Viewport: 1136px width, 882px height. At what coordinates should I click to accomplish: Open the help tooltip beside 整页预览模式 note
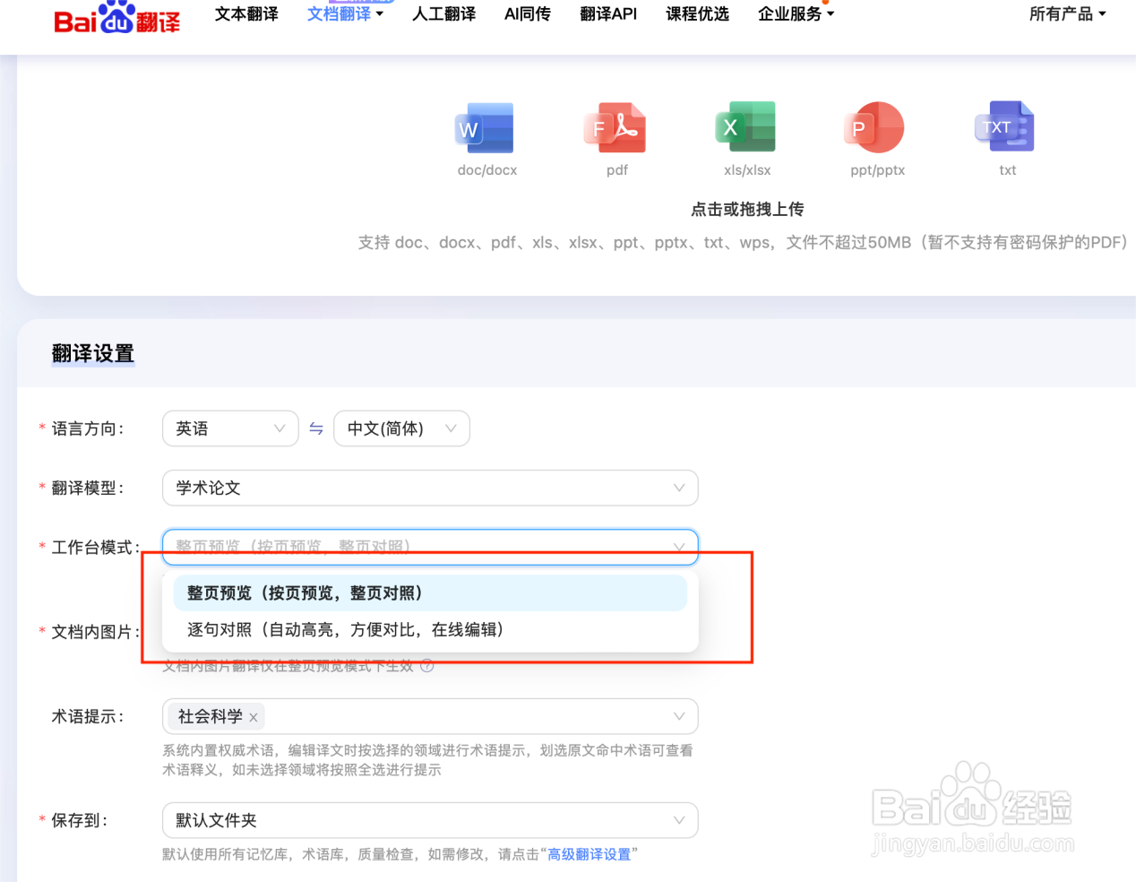pyautogui.click(x=427, y=666)
